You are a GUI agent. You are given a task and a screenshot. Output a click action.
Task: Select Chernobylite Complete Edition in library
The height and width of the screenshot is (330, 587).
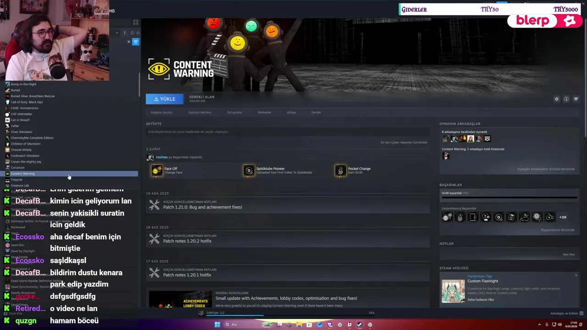(32, 138)
